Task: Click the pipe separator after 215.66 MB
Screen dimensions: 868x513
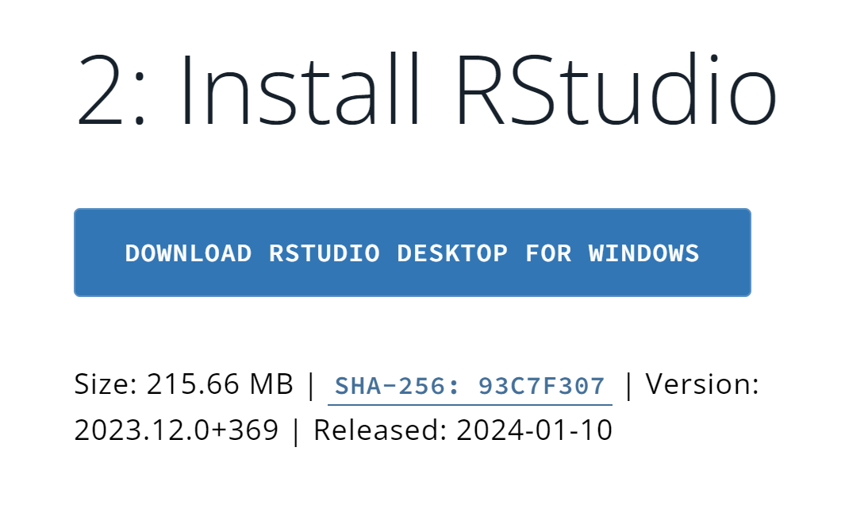Action: pyautogui.click(x=310, y=385)
